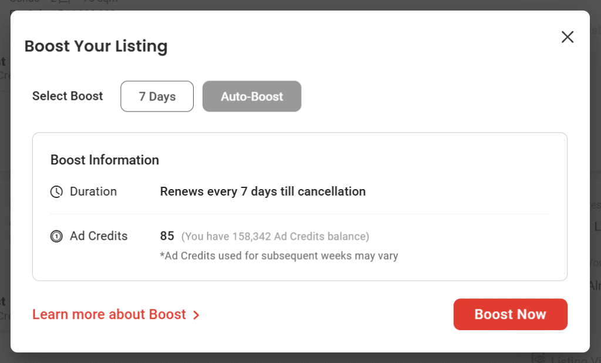Click the Boost Information heading
This screenshot has width=601, height=363.
[x=104, y=160]
